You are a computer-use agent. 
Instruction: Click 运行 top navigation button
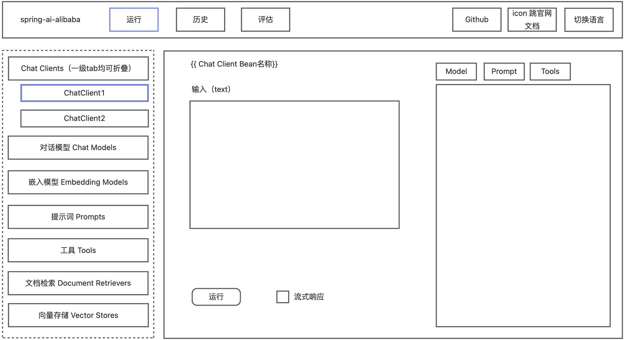tap(134, 19)
